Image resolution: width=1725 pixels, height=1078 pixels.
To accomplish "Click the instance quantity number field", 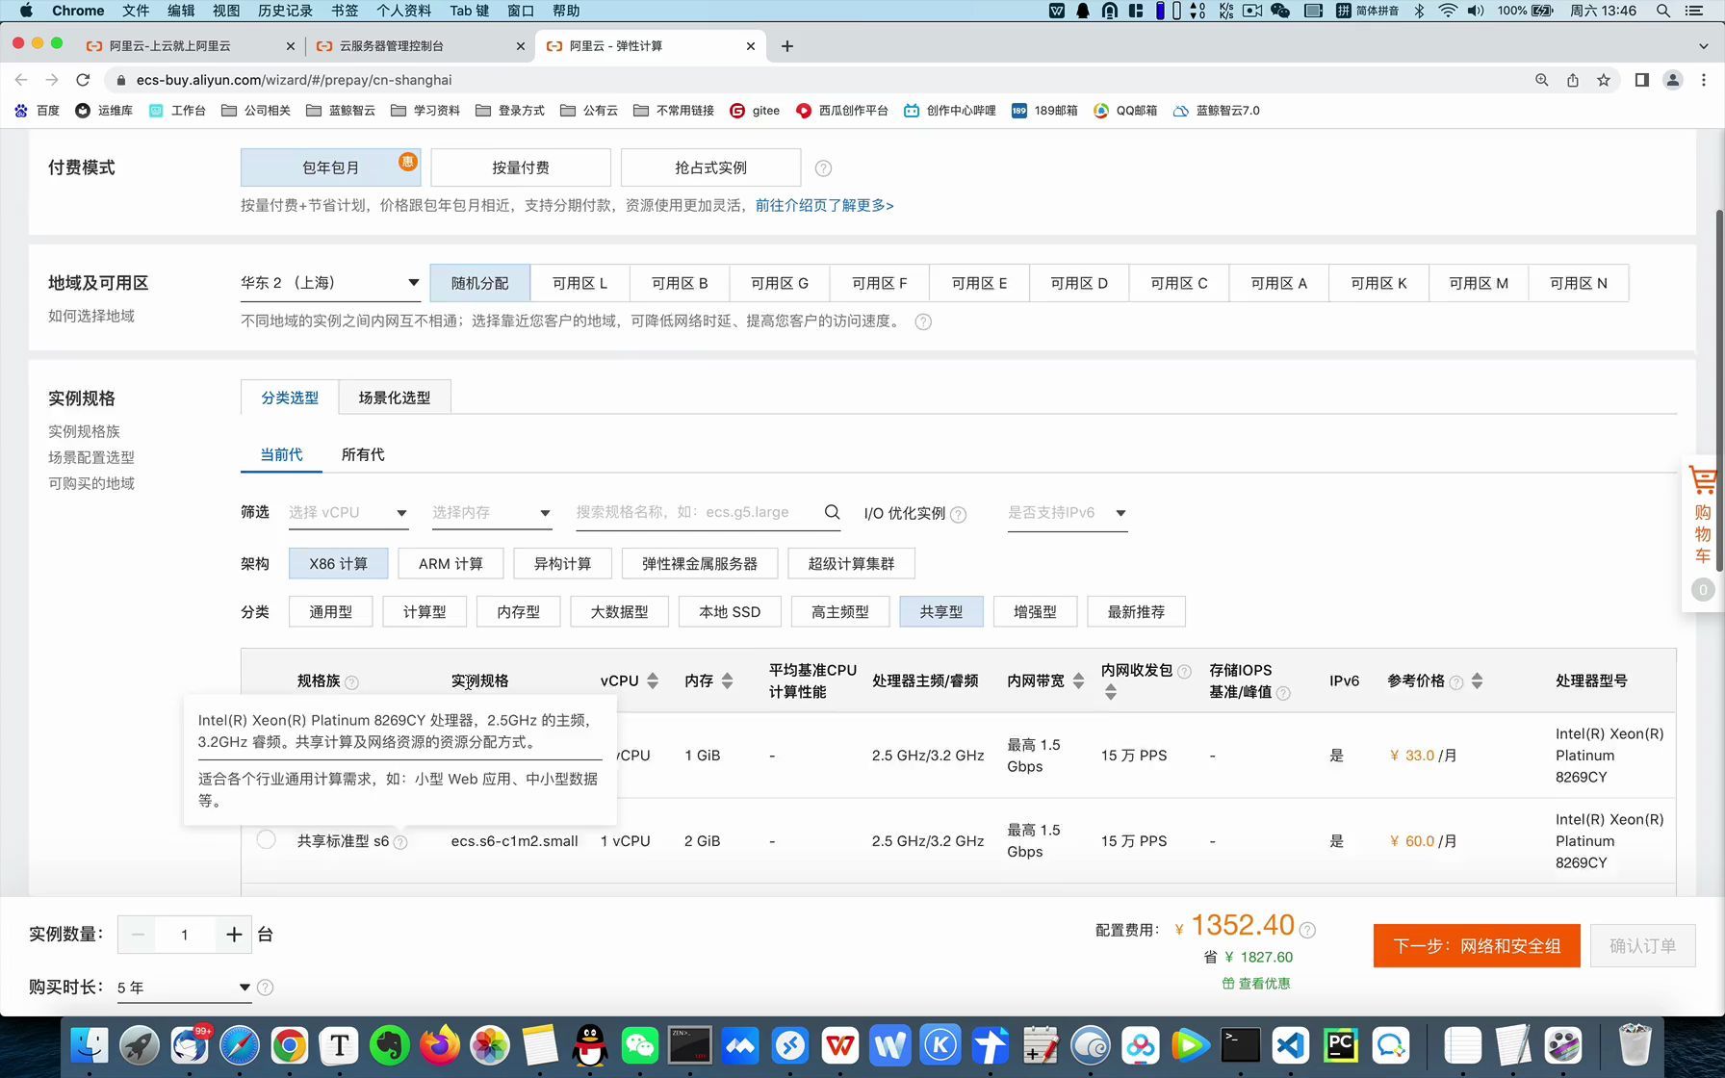I will [185, 935].
